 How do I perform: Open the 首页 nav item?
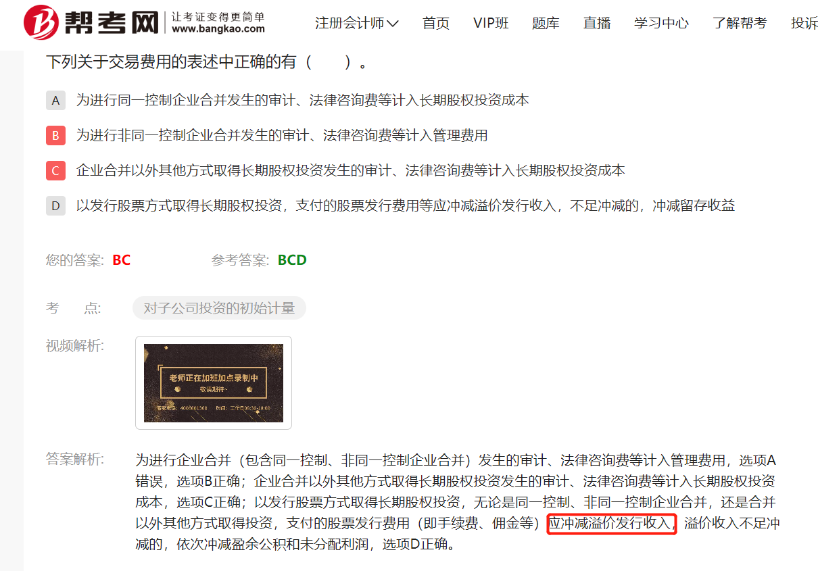(436, 23)
